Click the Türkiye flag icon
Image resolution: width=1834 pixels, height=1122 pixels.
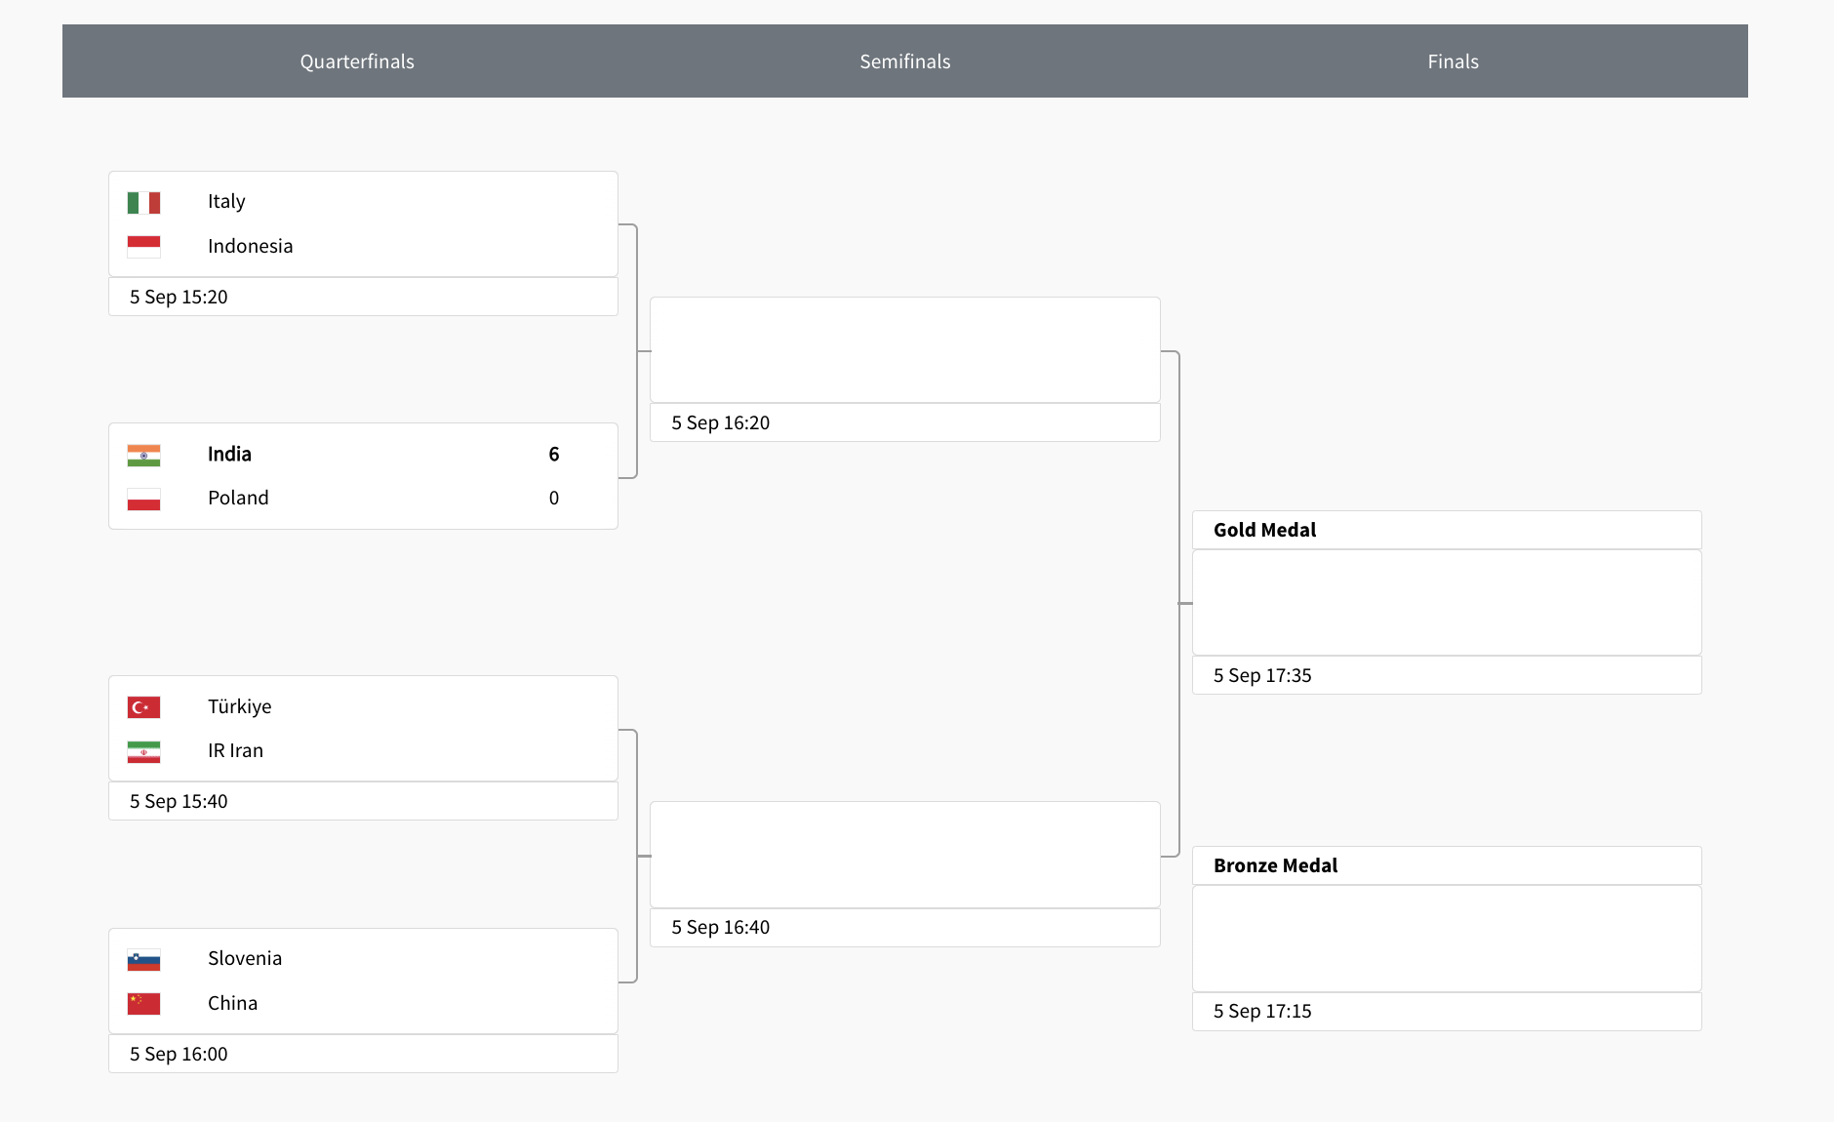[143, 707]
